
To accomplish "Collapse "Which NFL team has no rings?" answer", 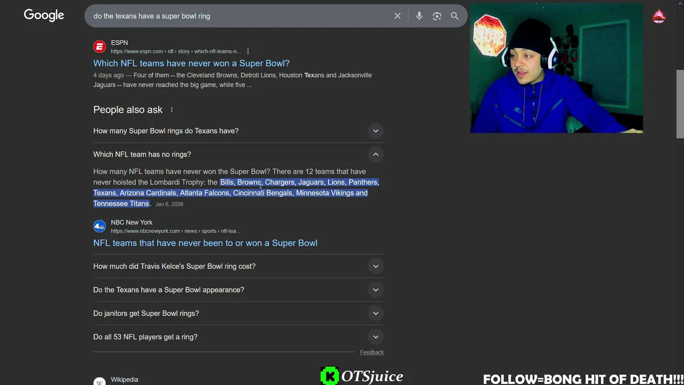I will [x=238, y=155].
